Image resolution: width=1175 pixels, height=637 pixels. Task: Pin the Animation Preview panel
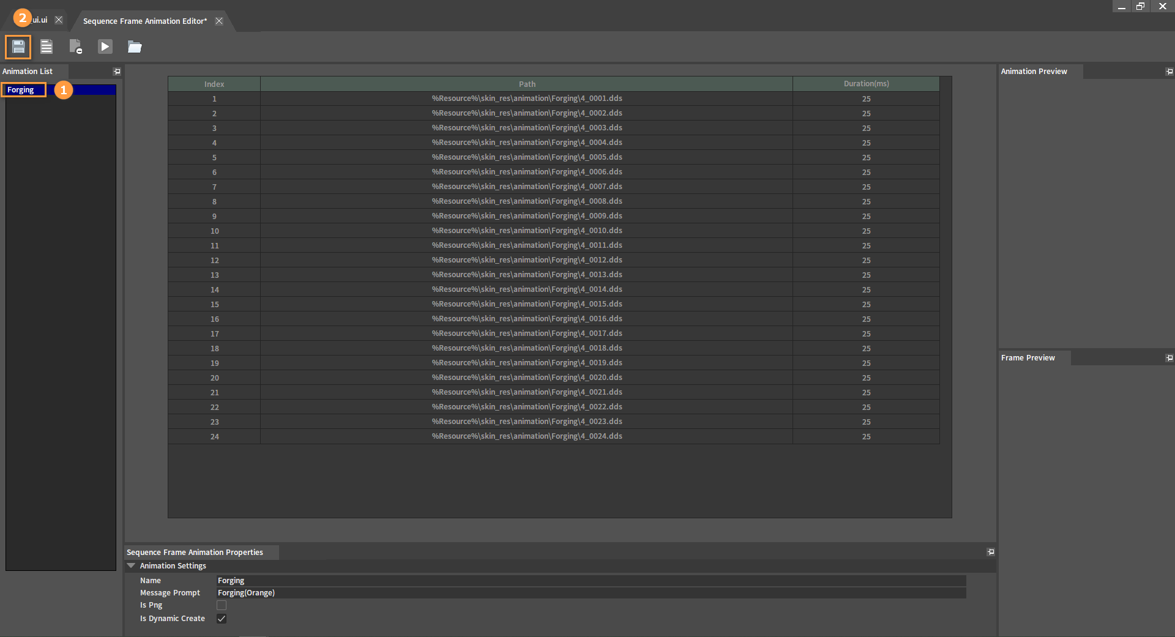(x=1169, y=72)
